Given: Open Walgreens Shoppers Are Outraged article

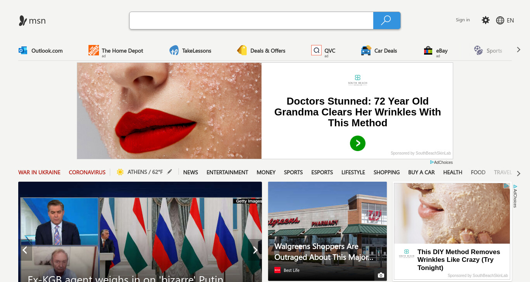Looking at the screenshot, I should point(324,252).
